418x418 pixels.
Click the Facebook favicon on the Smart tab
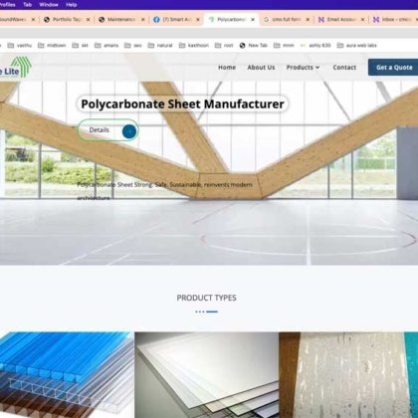point(156,20)
